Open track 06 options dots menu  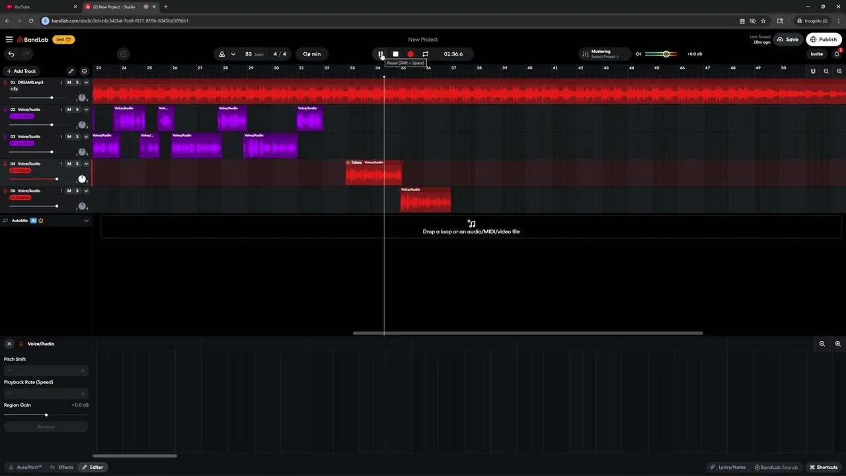pyautogui.click(x=61, y=191)
